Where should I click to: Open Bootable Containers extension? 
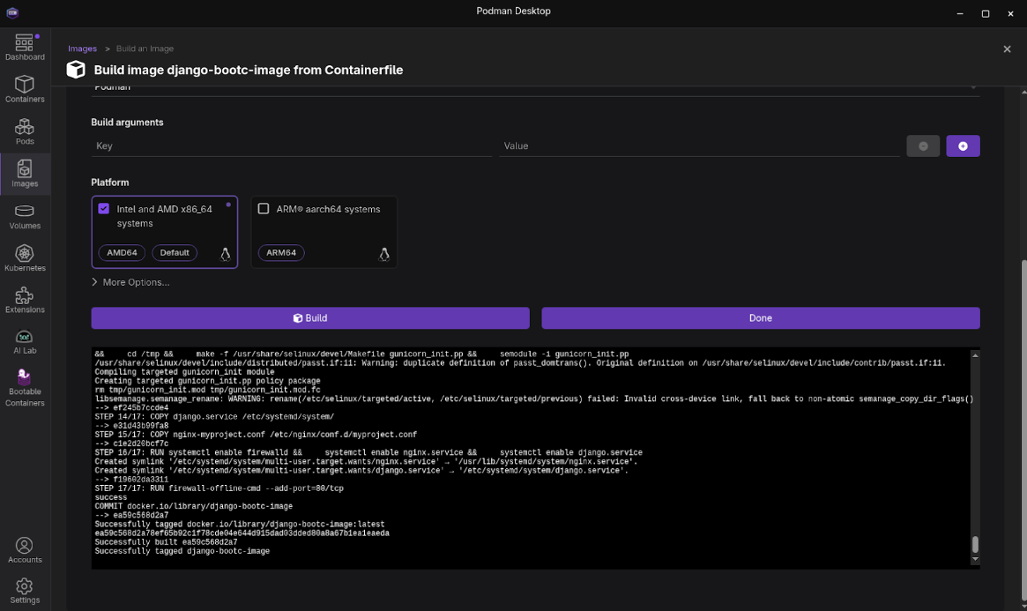click(25, 388)
